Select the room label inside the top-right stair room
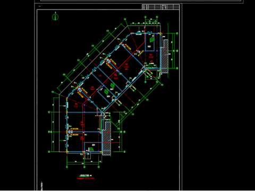Screen dimensions: 255x191 click(x=149, y=47)
